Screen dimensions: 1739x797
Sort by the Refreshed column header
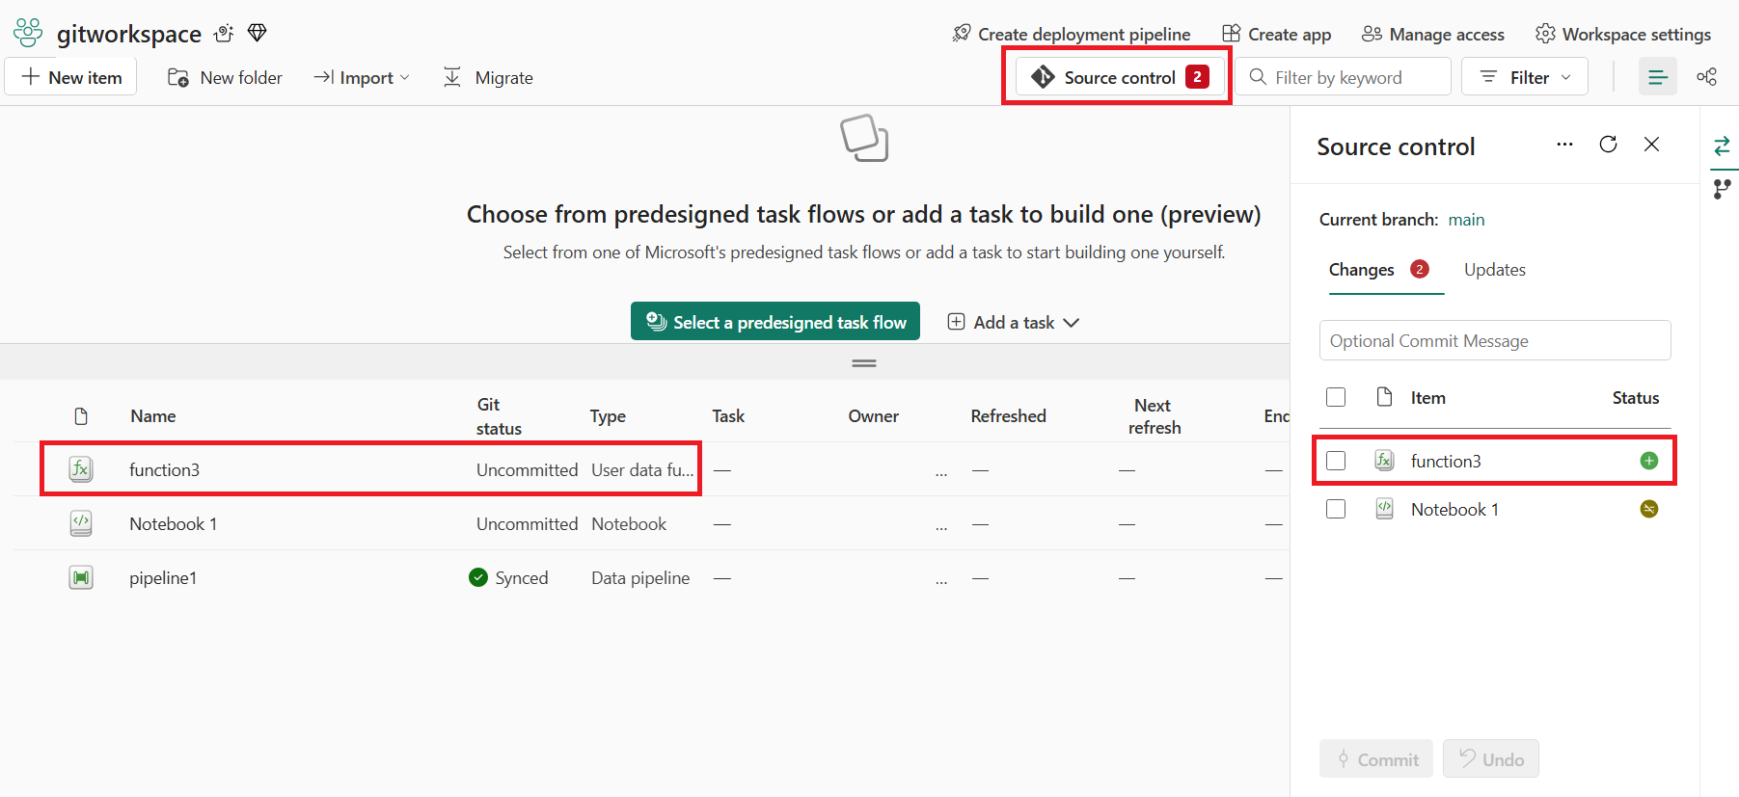point(1008,416)
